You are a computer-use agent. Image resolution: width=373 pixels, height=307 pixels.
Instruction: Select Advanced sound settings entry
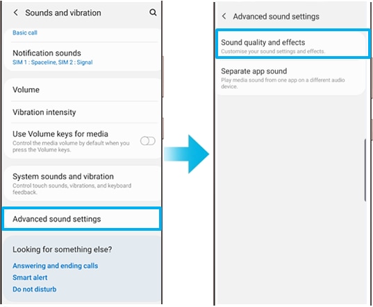tap(82, 219)
